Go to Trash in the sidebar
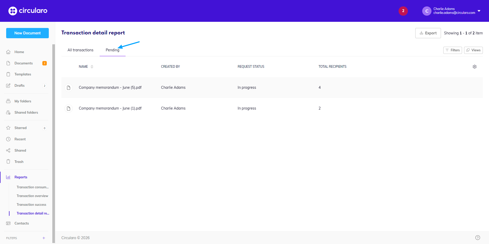Viewport: 489px width, 244px height. (x=19, y=162)
